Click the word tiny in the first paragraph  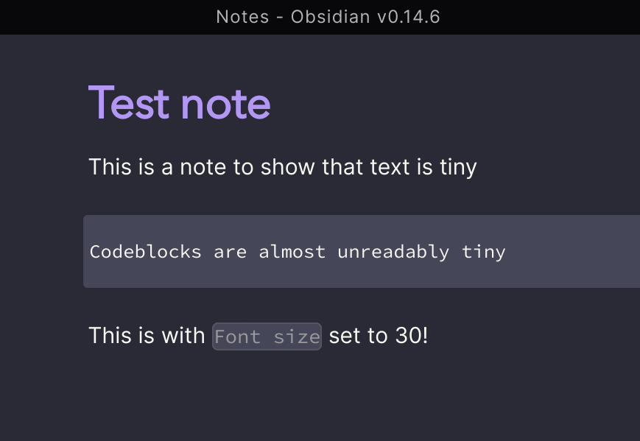click(457, 166)
